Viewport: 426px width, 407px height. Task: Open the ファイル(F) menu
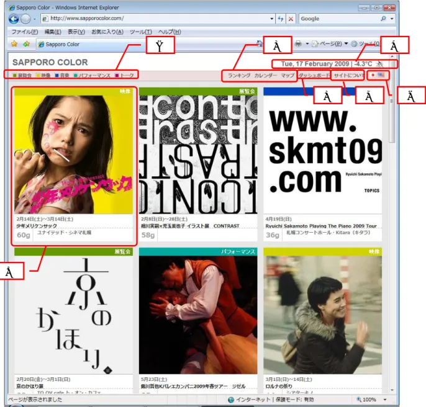point(24,32)
